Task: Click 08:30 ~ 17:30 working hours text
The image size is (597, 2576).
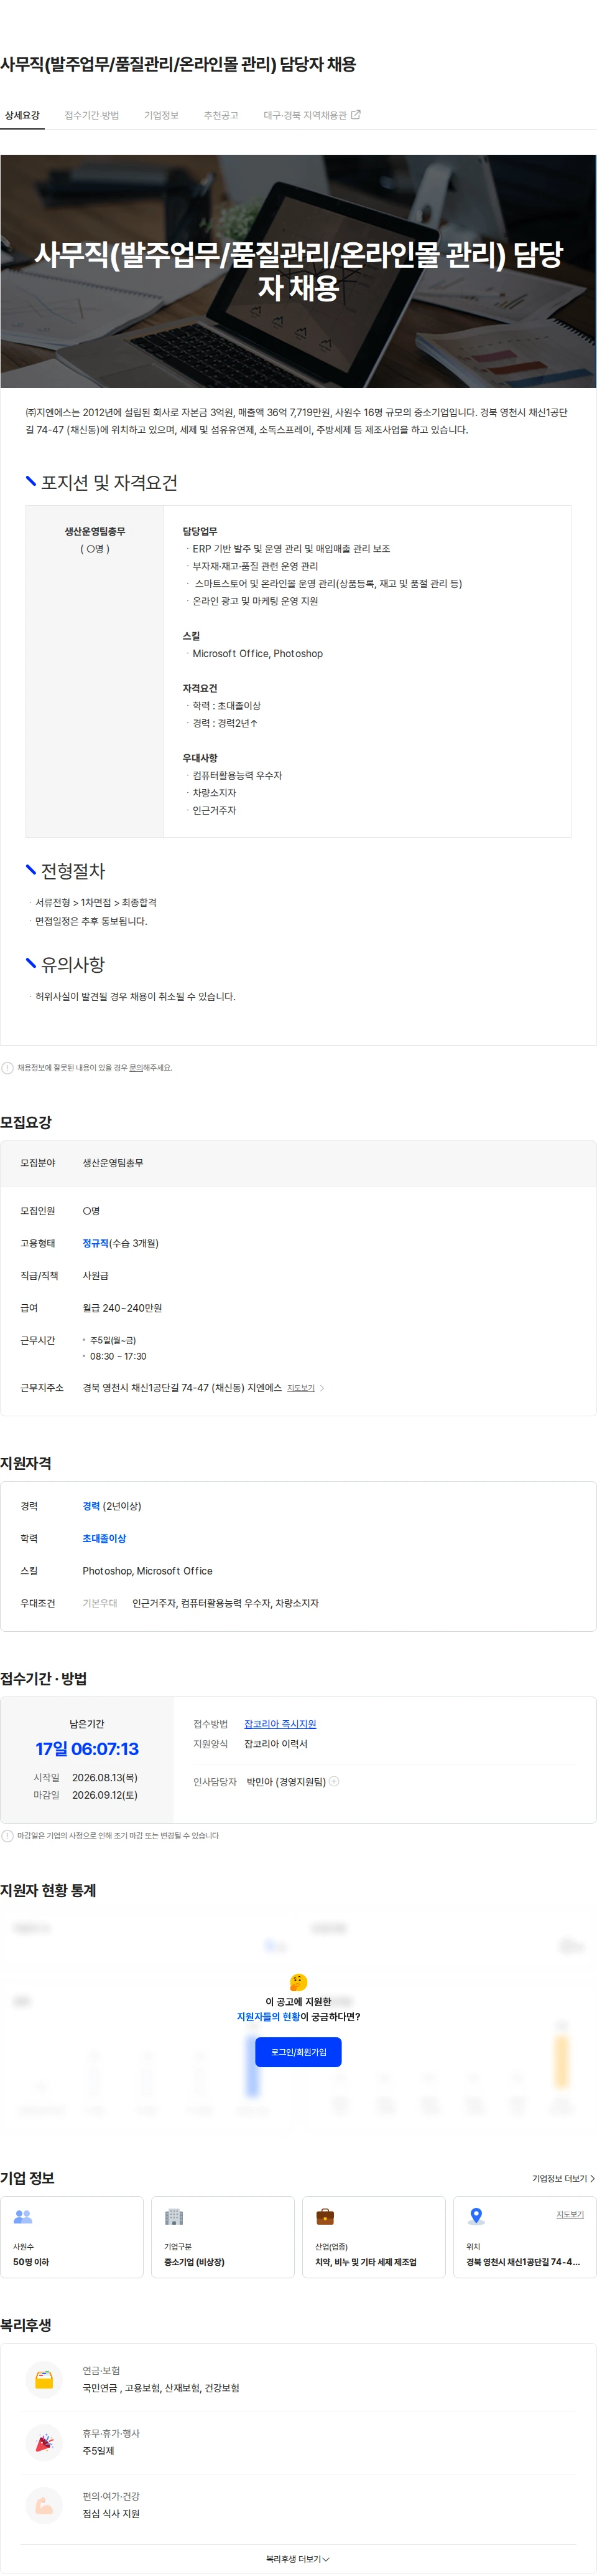Action: coord(118,1357)
